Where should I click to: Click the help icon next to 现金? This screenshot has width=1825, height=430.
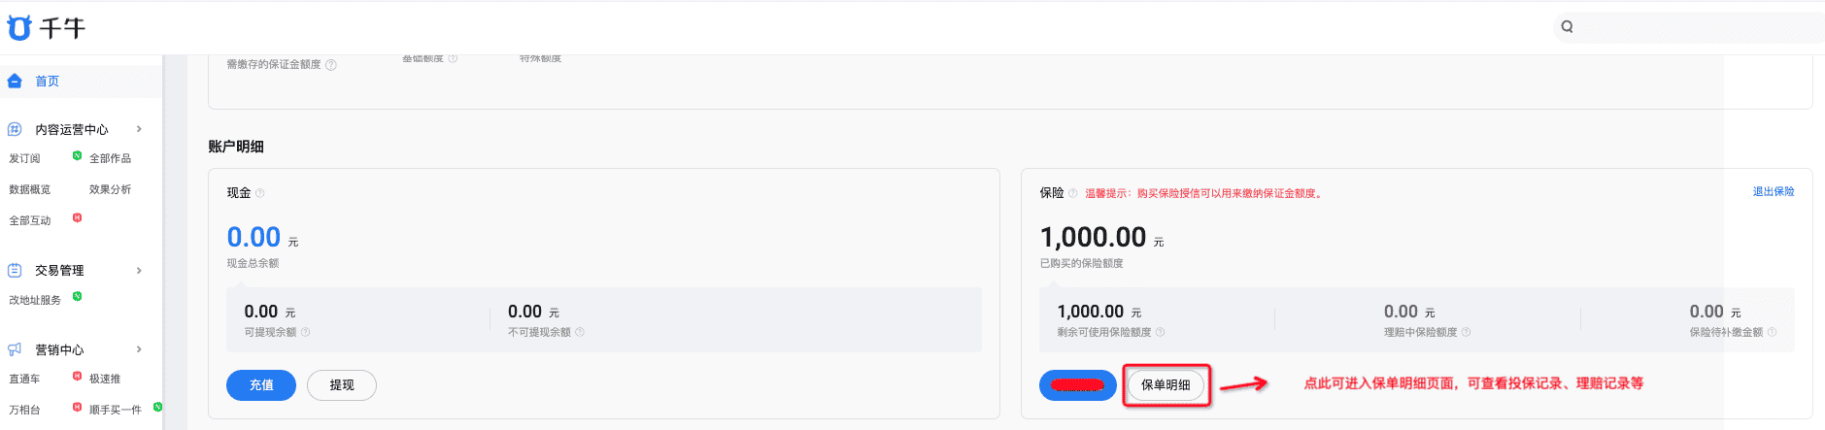[259, 193]
